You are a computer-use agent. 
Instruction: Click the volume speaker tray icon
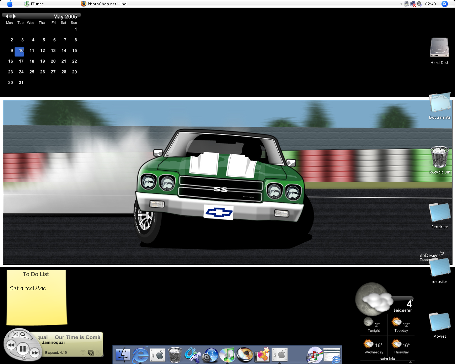click(419, 4)
